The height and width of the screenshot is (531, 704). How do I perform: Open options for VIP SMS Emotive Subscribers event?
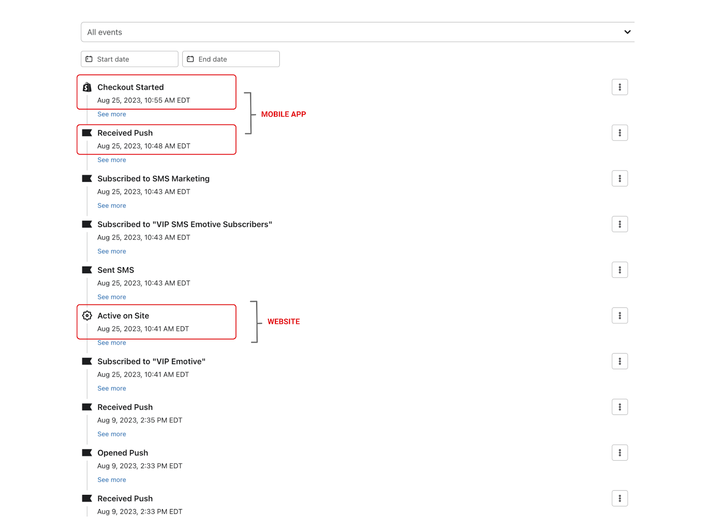pos(620,224)
